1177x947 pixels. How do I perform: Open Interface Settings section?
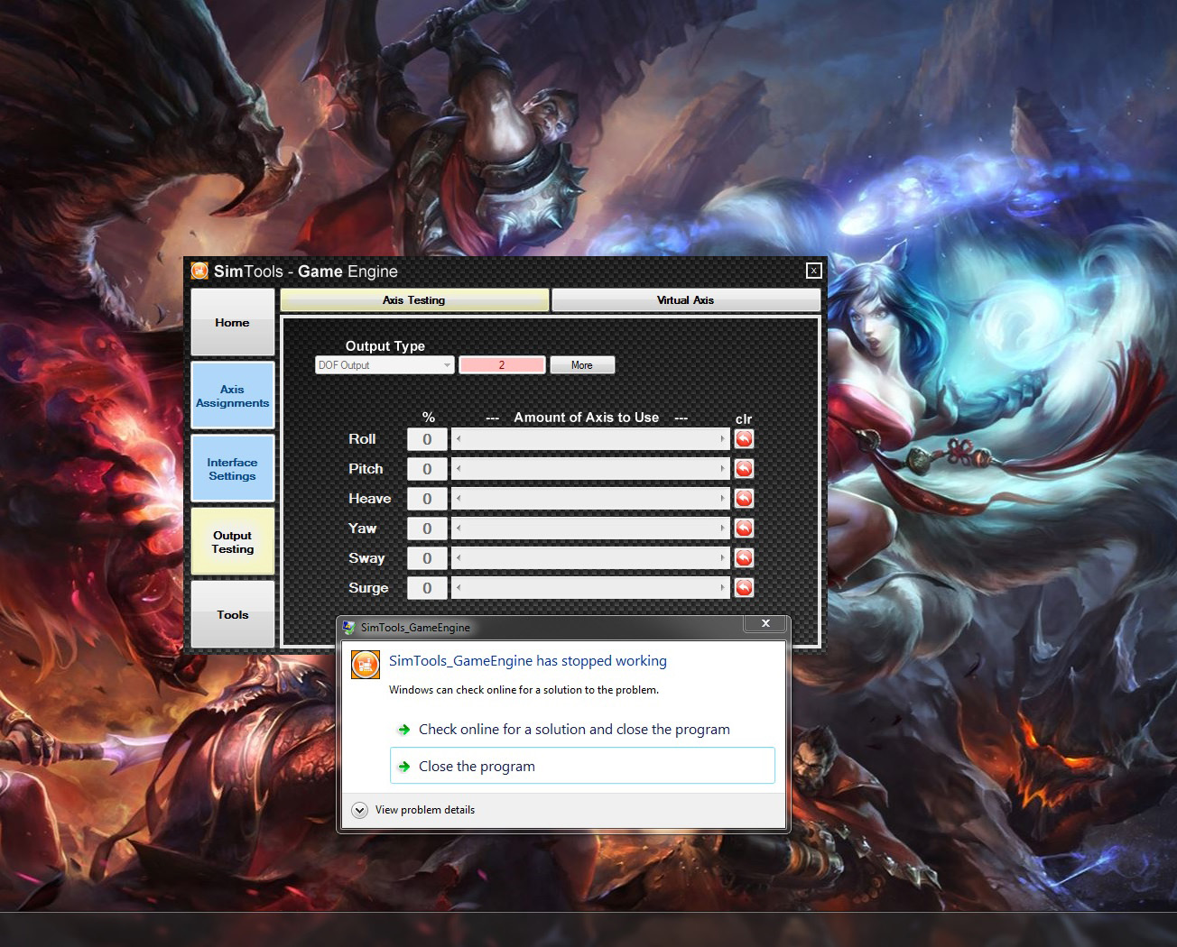232,469
